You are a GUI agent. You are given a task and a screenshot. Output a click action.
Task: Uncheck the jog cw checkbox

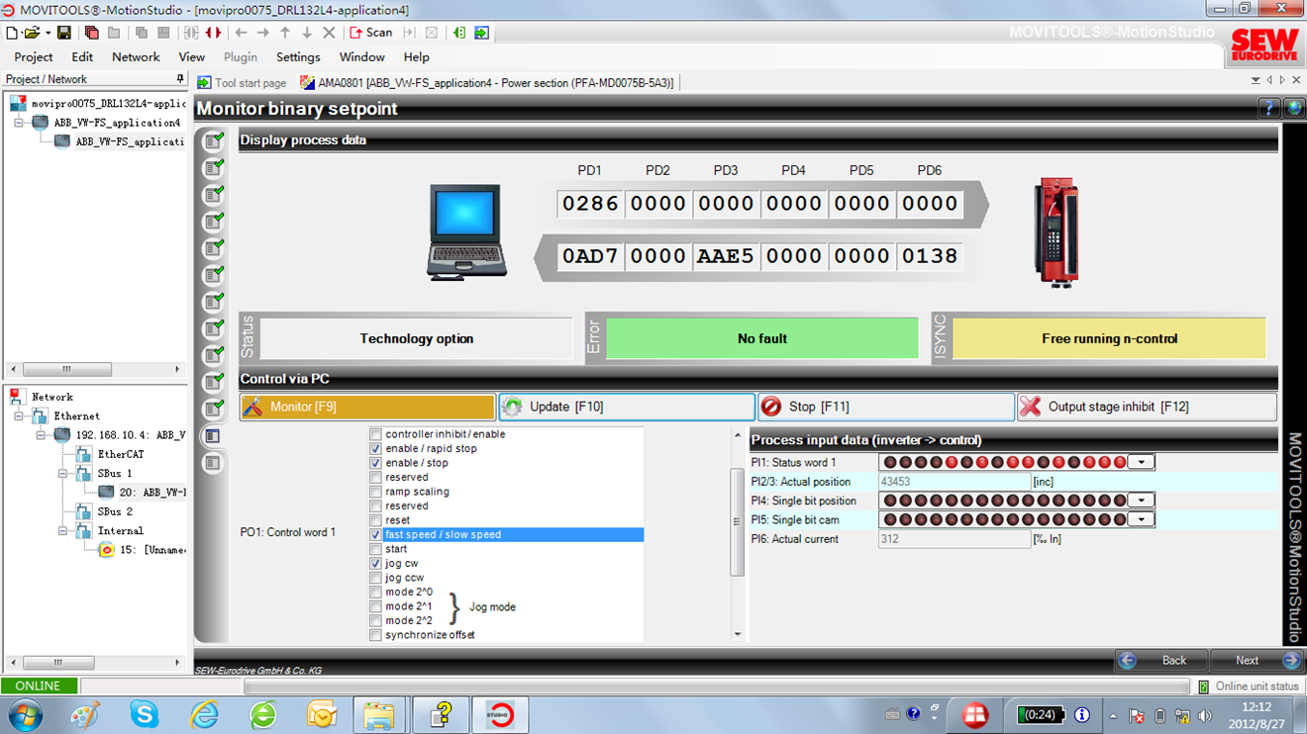pos(375,563)
